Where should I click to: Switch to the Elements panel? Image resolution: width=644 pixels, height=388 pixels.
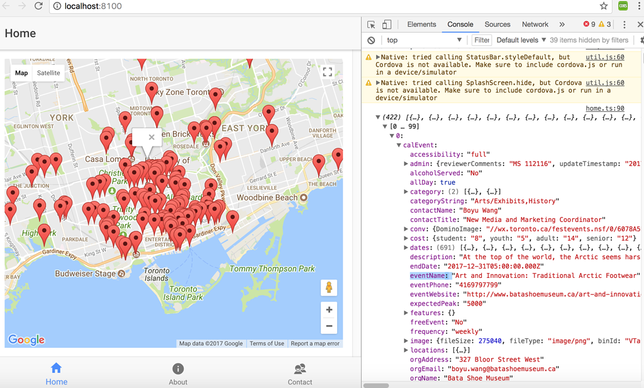pos(421,25)
